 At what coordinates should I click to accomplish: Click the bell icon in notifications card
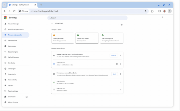(54, 55)
